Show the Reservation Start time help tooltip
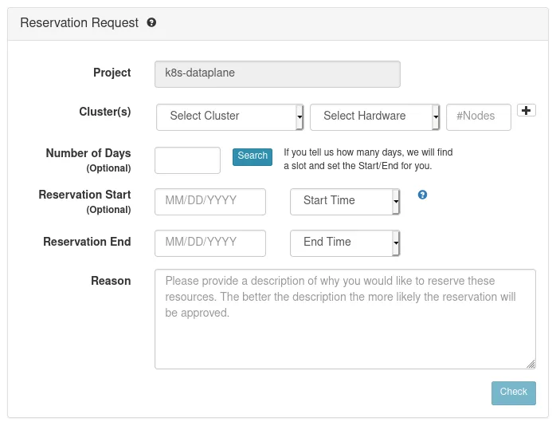This screenshot has width=556, height=426. pyautogui.click(x=422, y=195)
